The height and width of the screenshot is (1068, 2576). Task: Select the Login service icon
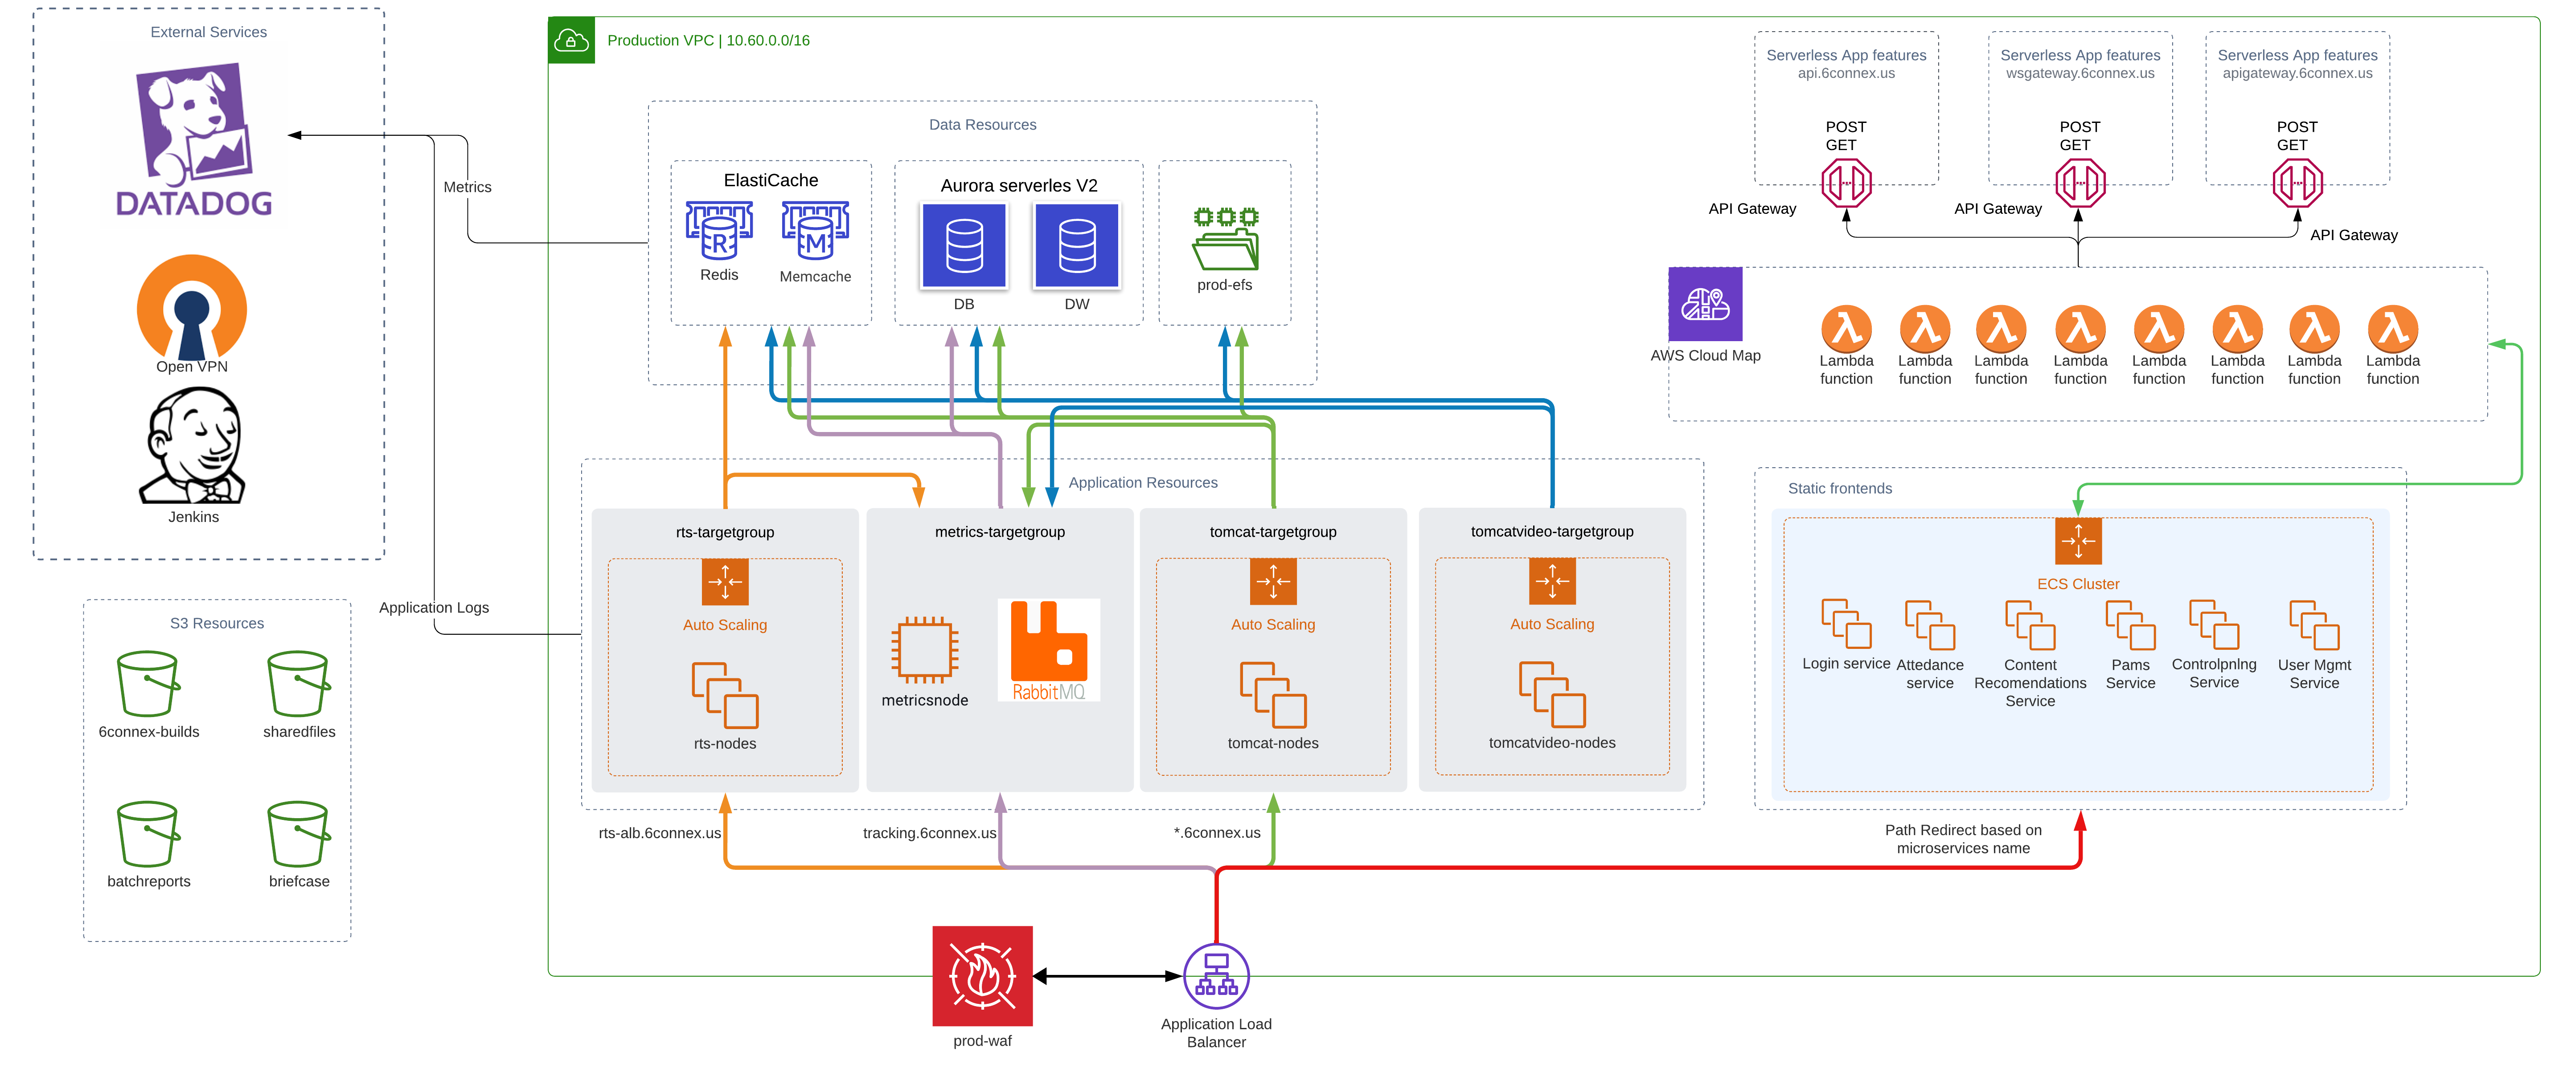coord(1846,624)
